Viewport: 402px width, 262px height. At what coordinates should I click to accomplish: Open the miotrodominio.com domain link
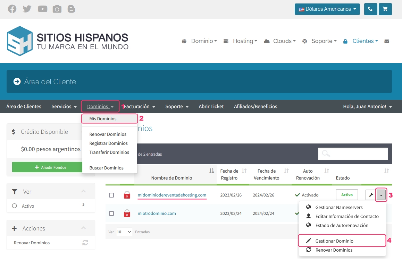[x=157, y=213]
